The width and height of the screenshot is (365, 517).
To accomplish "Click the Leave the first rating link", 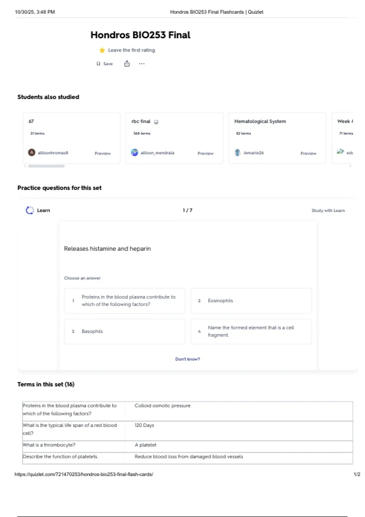I will coord(131,50).
